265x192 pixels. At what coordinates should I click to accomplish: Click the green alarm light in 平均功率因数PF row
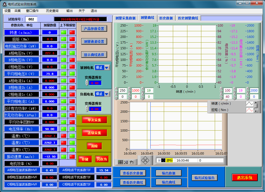coord(64,122)
